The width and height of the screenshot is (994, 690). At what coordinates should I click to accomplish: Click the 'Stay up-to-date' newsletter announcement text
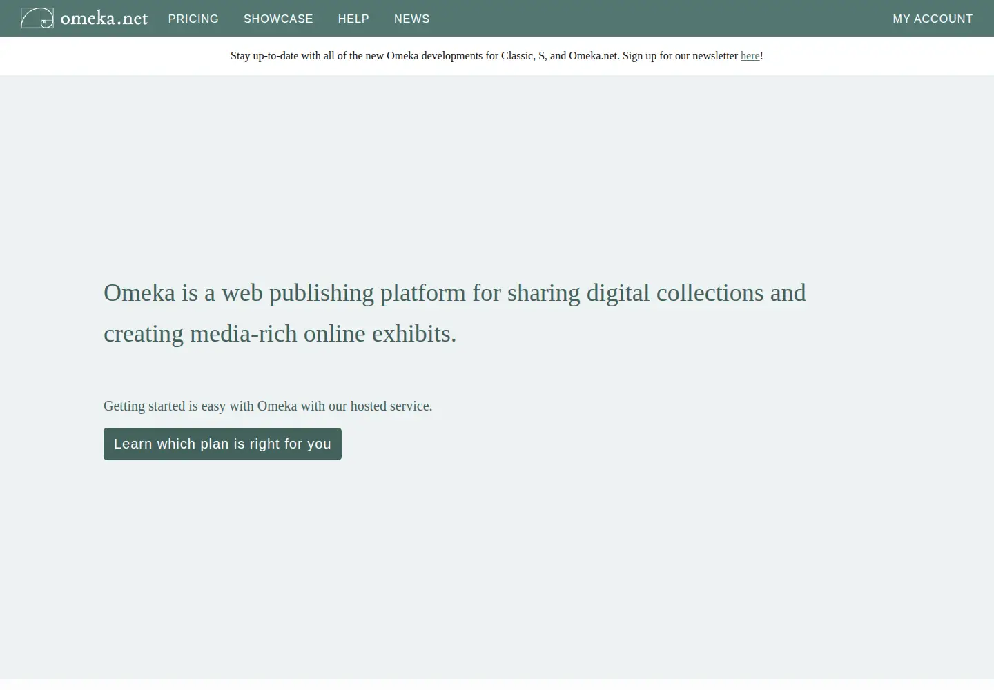pyautogui.click(x=496, y=56)
